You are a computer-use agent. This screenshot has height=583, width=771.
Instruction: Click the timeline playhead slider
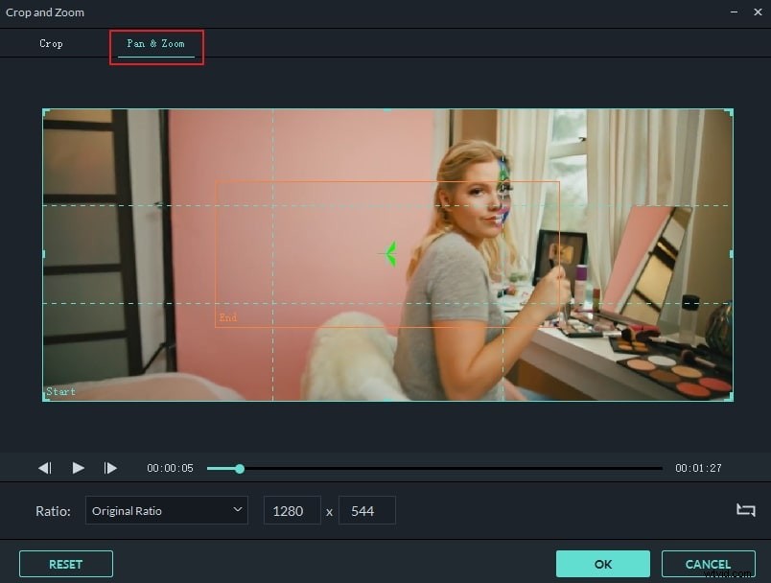(238, 469)
